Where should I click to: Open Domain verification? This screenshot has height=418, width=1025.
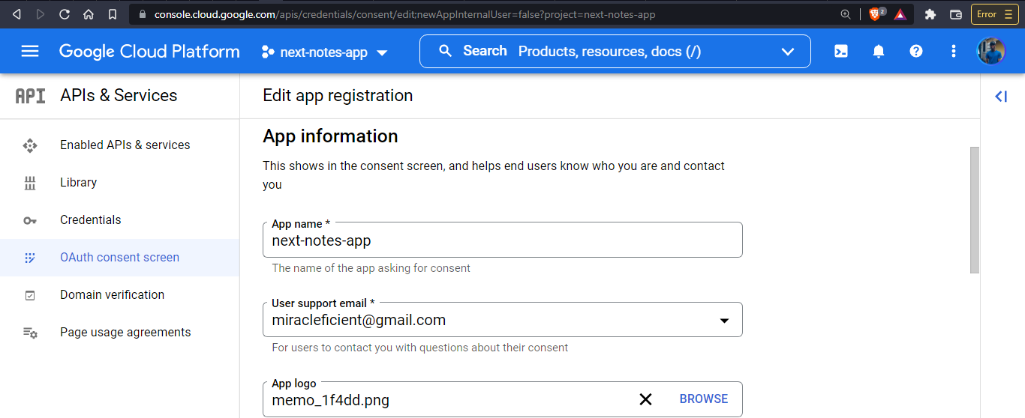120,295
